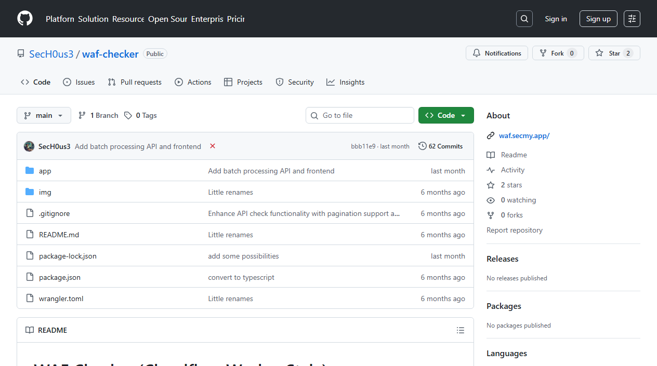The image size is (657, 366).
Task: Expand the green Code dropdown button
Action: (x=446, y=115)
